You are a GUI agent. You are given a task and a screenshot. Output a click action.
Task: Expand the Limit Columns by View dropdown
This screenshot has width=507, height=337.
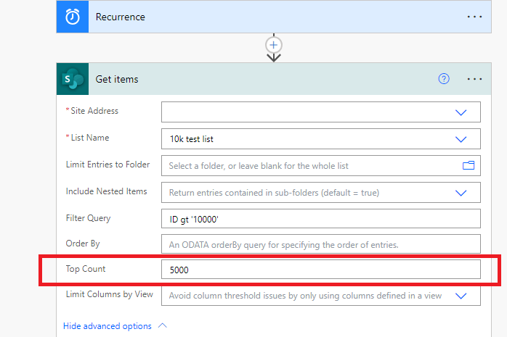[x=461, y=296]
